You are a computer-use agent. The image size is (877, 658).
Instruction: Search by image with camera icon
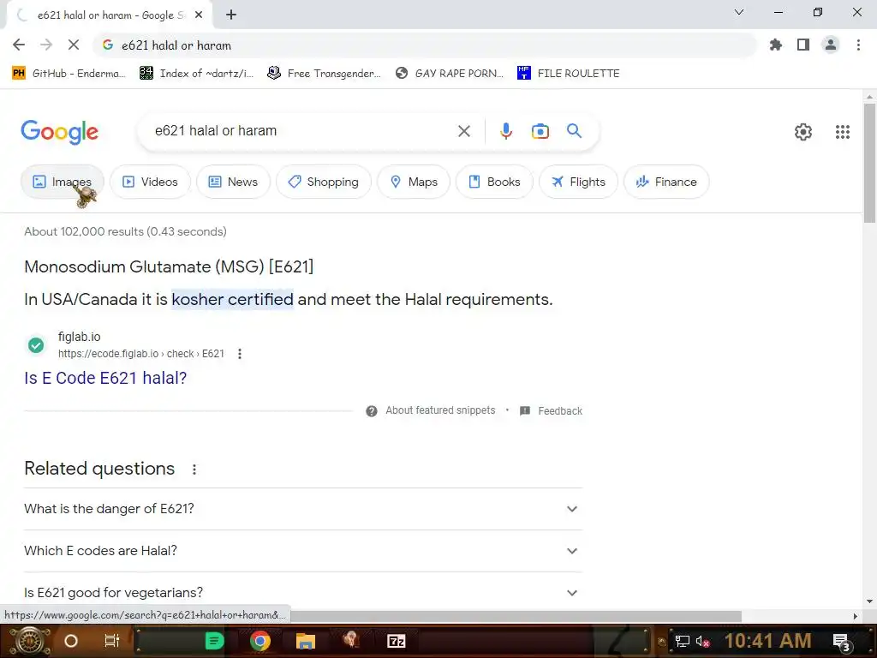click(540, 131)
